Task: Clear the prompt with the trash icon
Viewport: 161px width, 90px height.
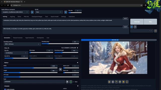Action: 135,27
